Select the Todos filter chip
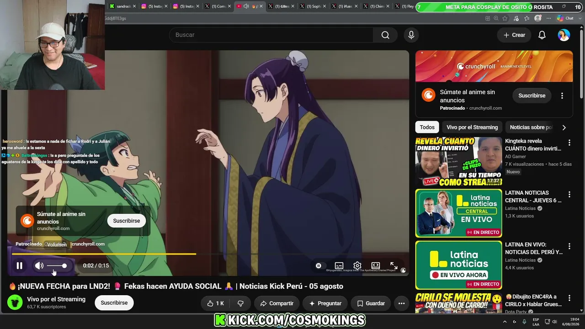585x329 pixels. (x=427, y=127)
